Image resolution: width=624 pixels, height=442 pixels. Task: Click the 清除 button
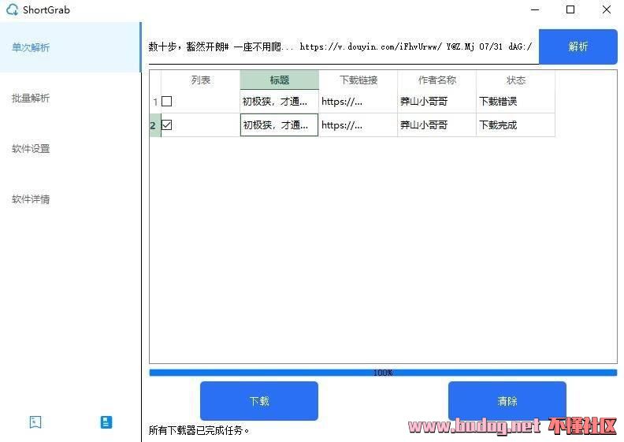pos(507,400)
